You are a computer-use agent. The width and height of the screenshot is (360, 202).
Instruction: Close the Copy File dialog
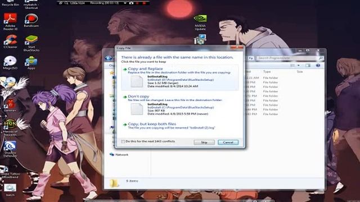tap(237, 47)
